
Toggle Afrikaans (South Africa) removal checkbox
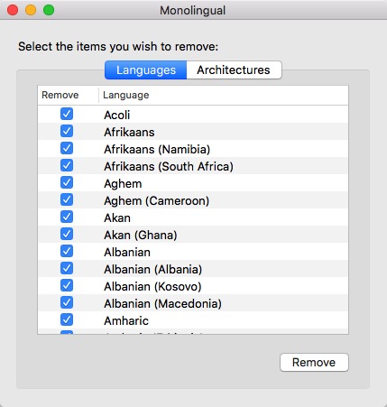[67, 165]
